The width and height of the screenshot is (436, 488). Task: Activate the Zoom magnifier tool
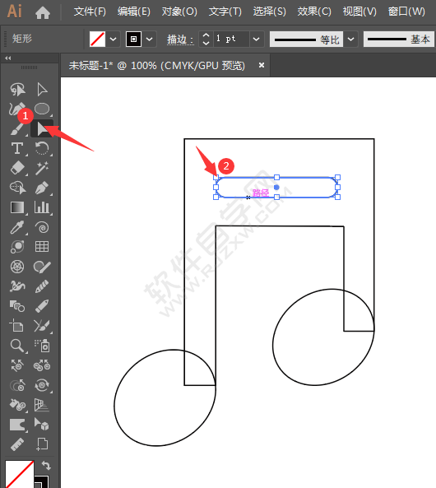pyautogui.click(x=16, y=346)
